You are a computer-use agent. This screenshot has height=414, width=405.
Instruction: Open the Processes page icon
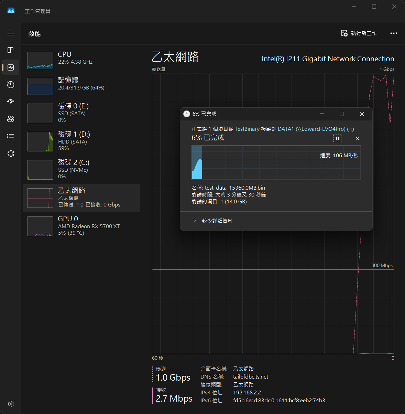pos(11,50)
